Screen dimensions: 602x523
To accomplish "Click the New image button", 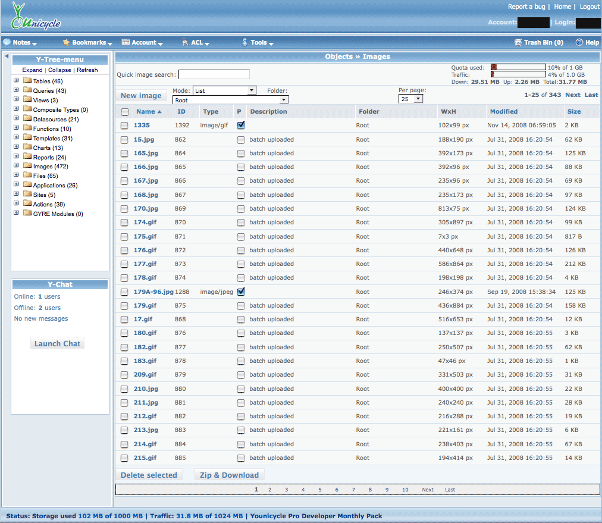I will [141, 96].
